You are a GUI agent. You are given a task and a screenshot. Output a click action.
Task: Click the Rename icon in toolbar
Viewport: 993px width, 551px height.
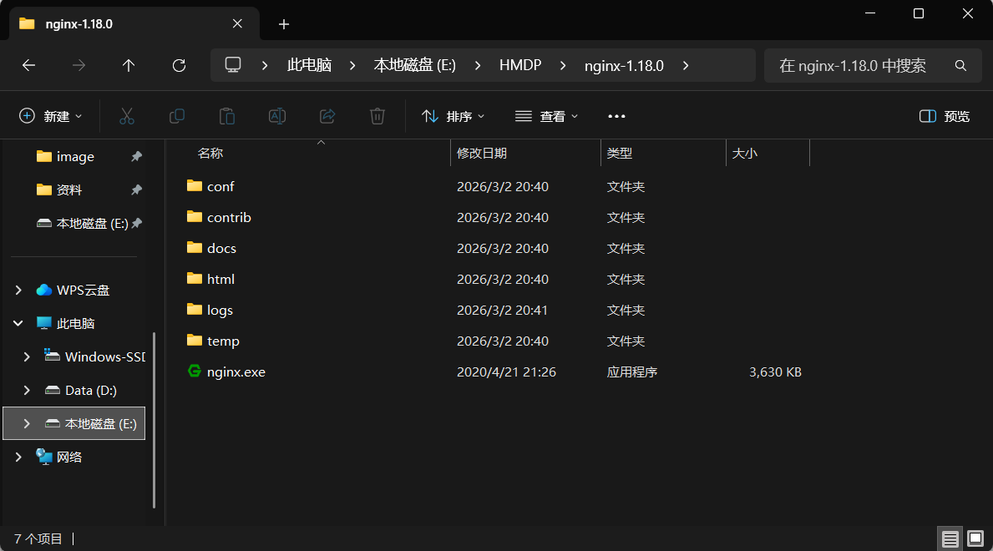click(x=277, y=116)
